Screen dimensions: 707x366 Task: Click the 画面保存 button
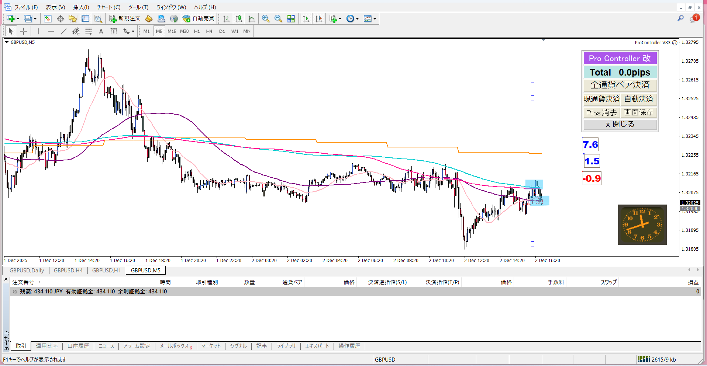[x=639, y=112]
